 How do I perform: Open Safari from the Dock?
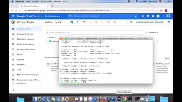coord(44,99)
